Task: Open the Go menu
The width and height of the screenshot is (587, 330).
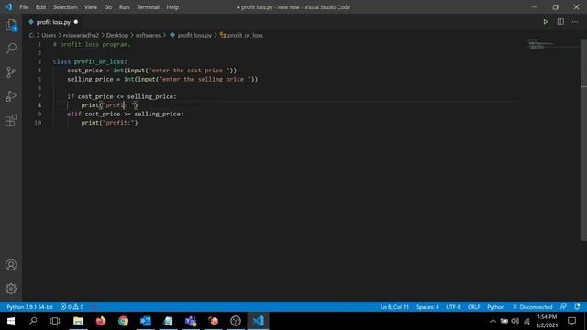Action: click(108, 7)
